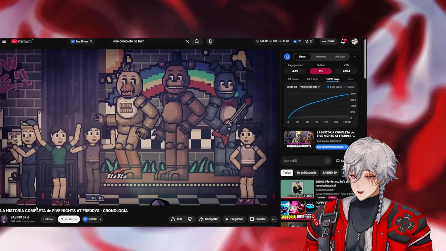The width and height of the screenshot is (446, 251).
Task: Switch to the Vistas tab
Action: click(x=302, y=56)
